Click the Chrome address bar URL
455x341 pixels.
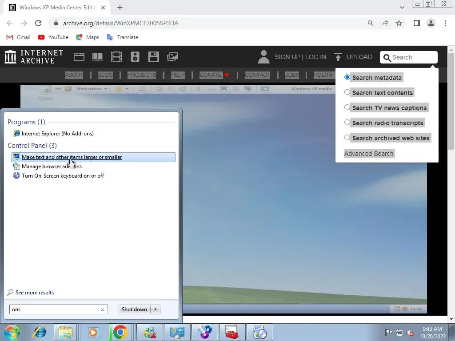pos(121,23)
